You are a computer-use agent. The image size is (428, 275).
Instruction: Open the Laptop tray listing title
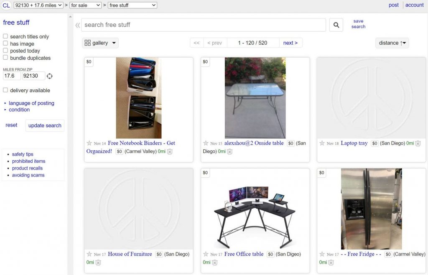coord(354,143)
